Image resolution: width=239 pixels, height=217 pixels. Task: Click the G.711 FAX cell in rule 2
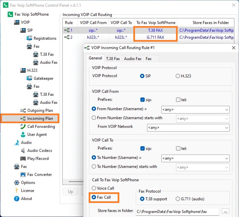[x=155, y=37]
